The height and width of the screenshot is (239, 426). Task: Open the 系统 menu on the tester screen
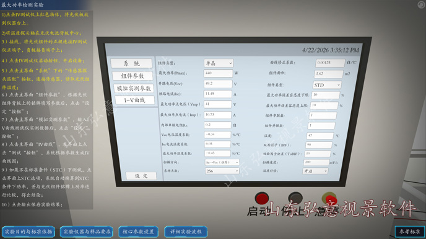(131, 64)
